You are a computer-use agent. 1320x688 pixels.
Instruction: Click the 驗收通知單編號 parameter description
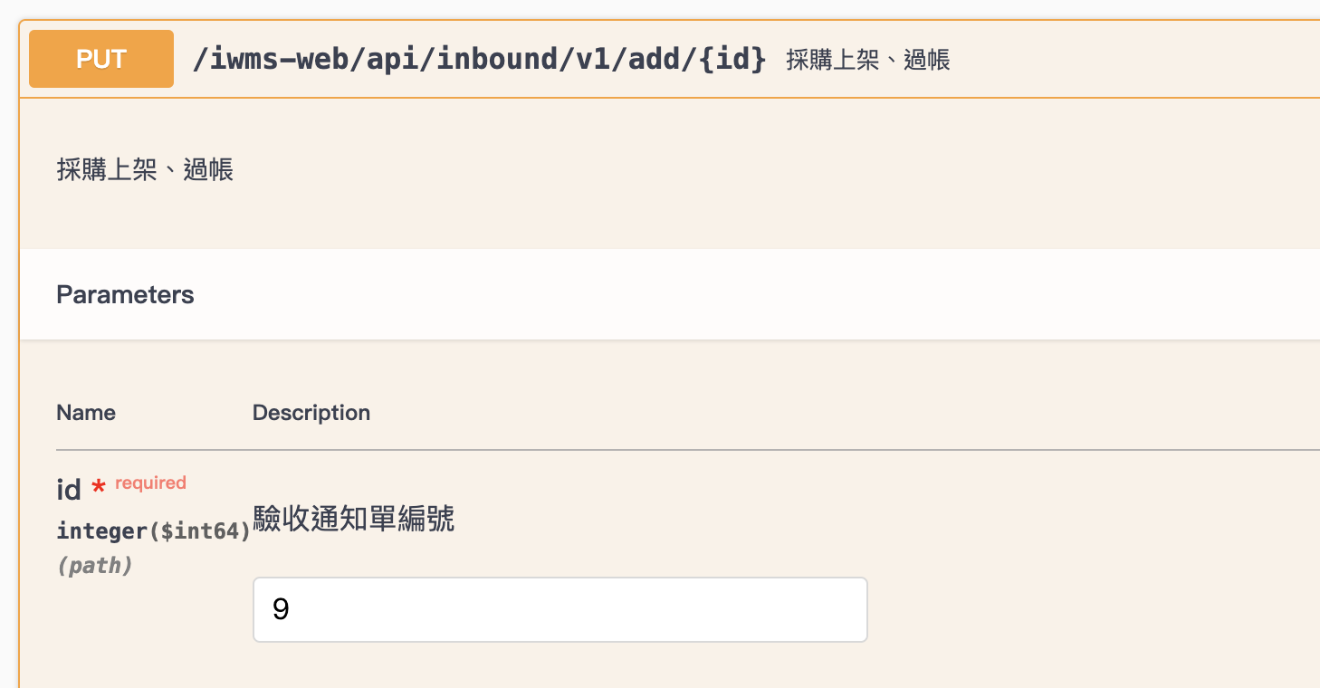coord(354,519)
